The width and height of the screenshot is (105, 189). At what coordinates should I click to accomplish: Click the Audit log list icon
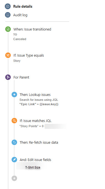point(8,15)
